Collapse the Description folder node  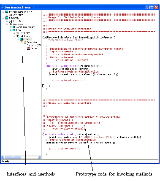pyautogui.click(x=22, y=42)
